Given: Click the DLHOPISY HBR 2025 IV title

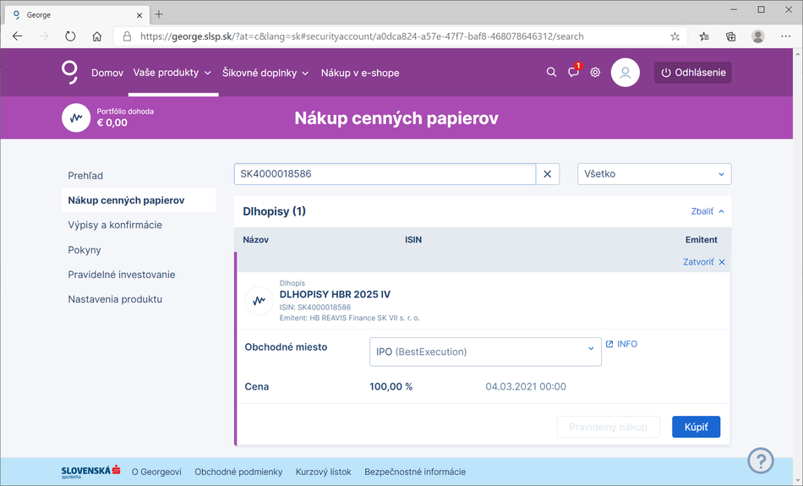Looking at the screenshot, I should pyautogui.click(x=335, y=294).
